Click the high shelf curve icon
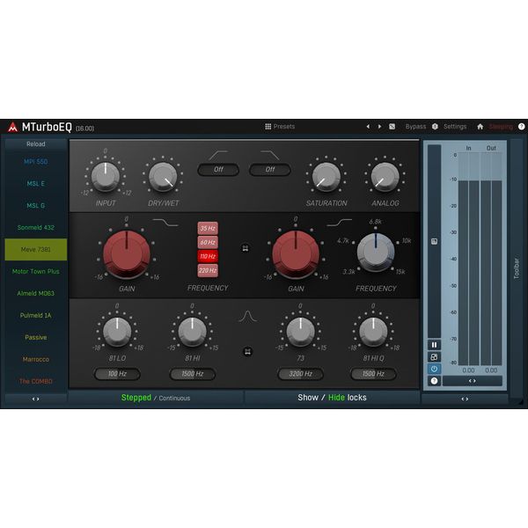The image size is (528, 528). tap(340, 223)
